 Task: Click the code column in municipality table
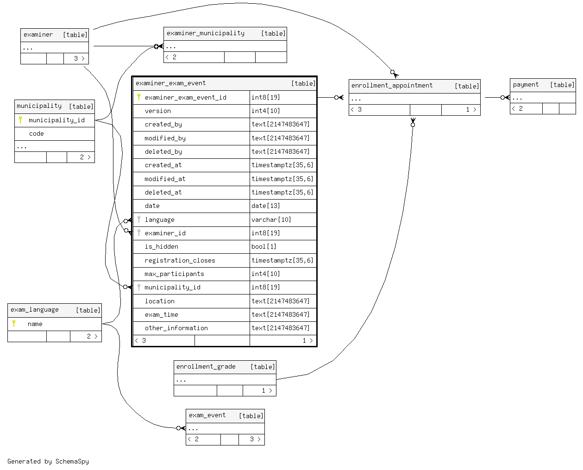pyautogui.click(x=36, y=134)
